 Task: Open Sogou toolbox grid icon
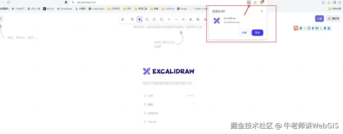tap(329, 28)
